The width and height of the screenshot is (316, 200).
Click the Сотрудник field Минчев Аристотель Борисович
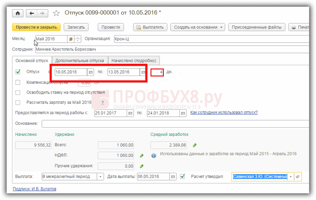pos(172,49)
